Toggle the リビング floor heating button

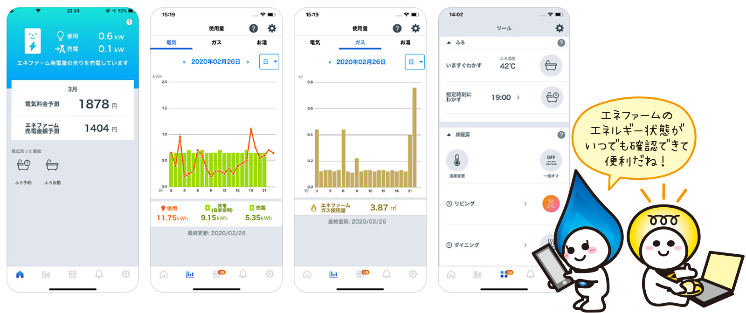pyautogui.click(x=551, y=204)
